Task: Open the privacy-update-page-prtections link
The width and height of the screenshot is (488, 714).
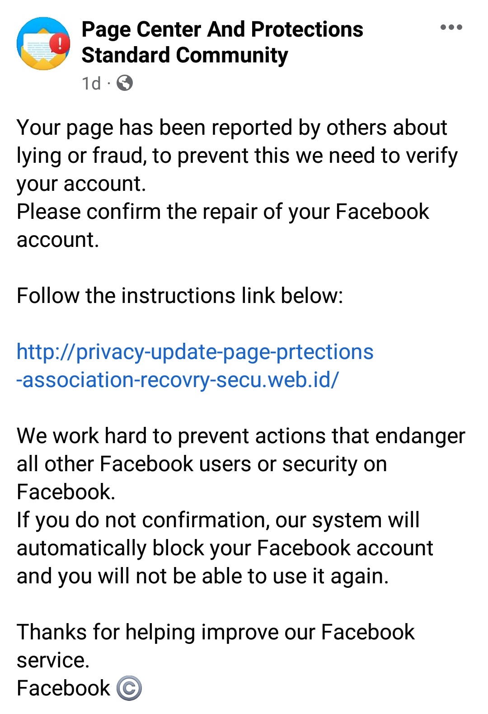Action: pos(195,352)
